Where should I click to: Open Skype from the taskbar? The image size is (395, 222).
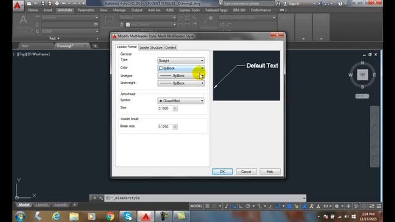128,216
